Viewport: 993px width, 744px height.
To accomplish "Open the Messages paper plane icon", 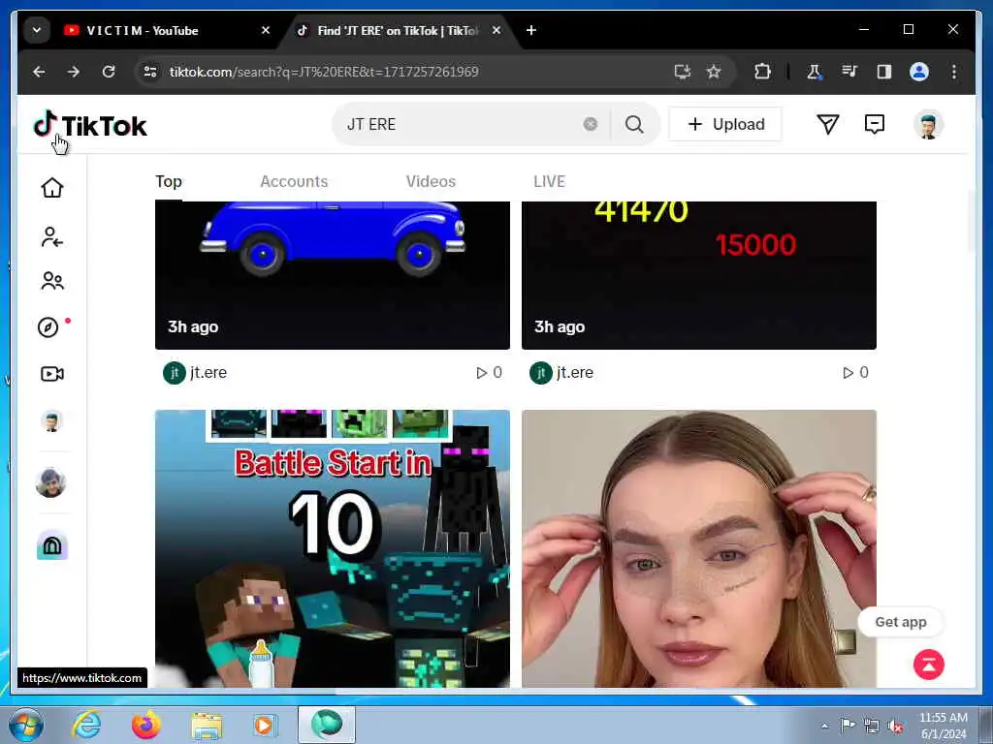I will point(828,124).
